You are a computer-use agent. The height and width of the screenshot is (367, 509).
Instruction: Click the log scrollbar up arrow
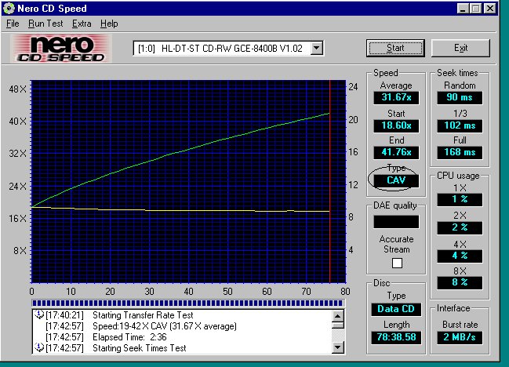[x=337, y=316]
